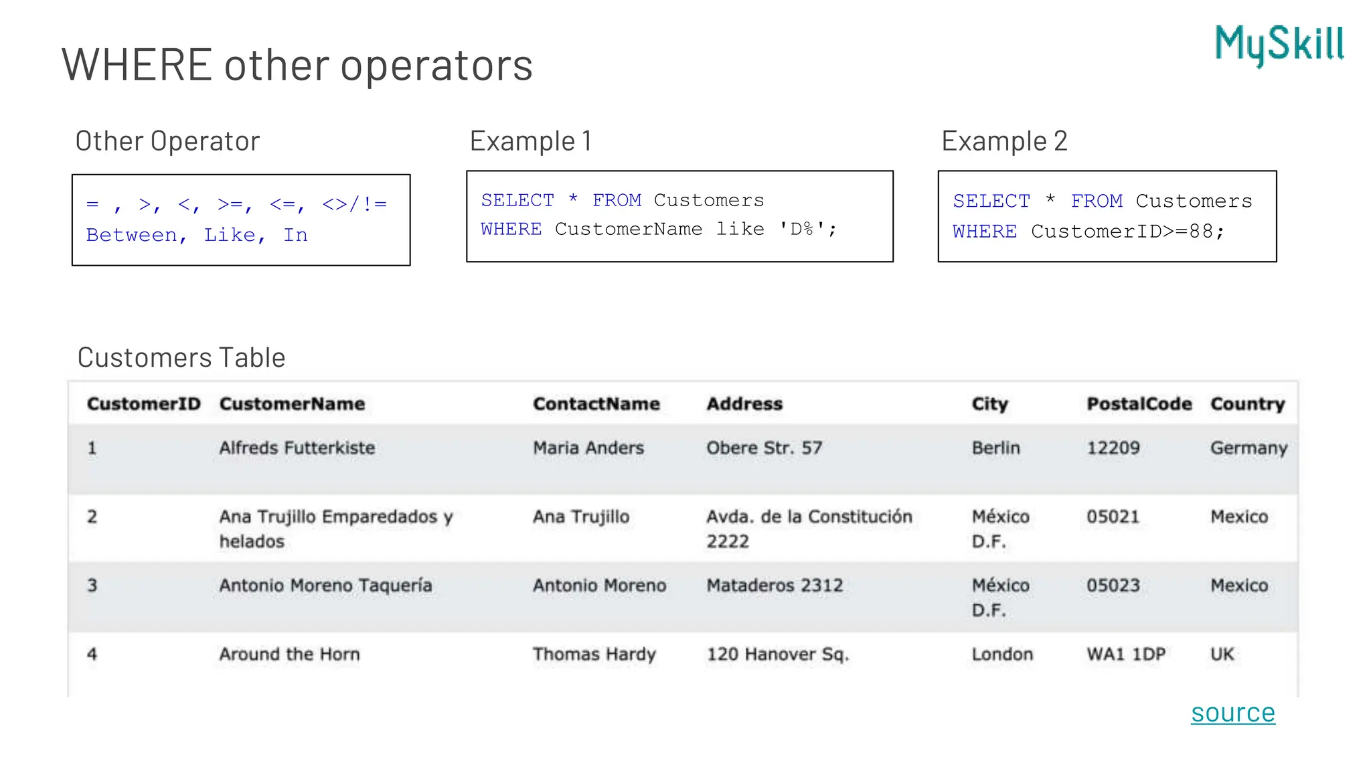
Task: Click the 'WHERE CustomerName like' query line
Action: pyautogui.click(x=659, y=229)
